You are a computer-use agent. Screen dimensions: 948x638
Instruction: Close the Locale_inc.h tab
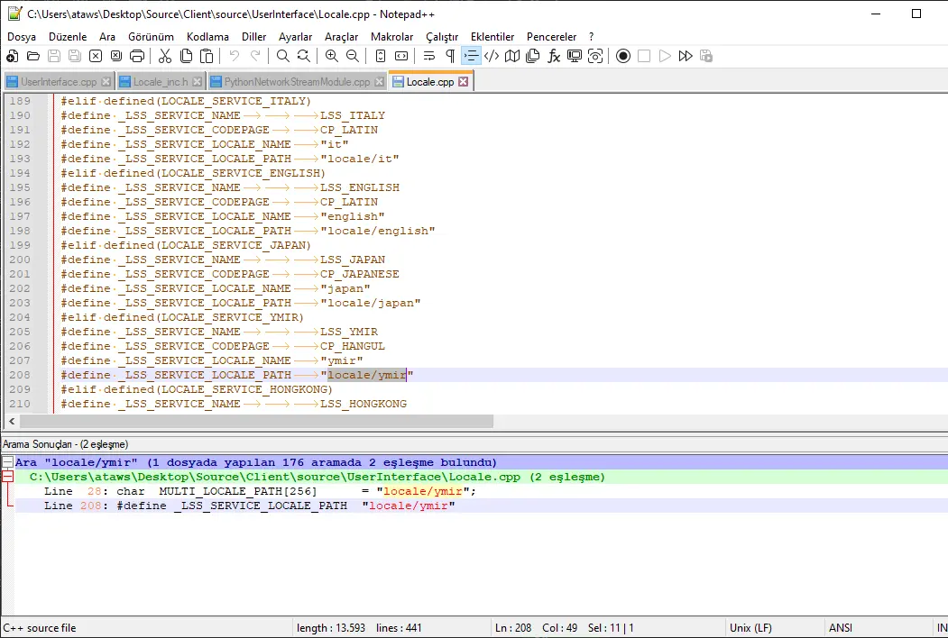(x=198, y=82)
